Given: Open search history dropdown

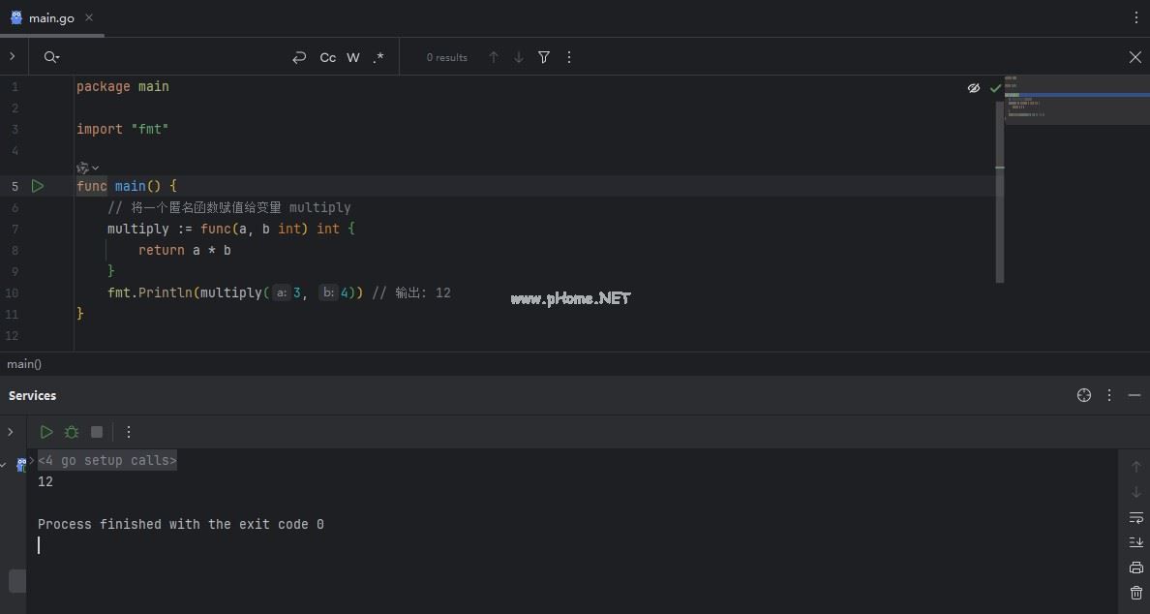Looking at the screenshot, I should click(x=52, y=57).
